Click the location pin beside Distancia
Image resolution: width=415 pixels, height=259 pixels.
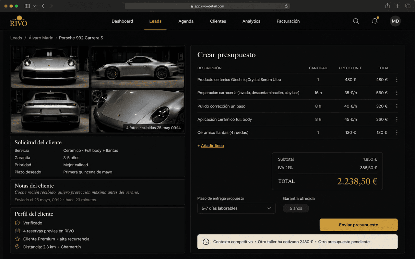(x=17, y=247)
